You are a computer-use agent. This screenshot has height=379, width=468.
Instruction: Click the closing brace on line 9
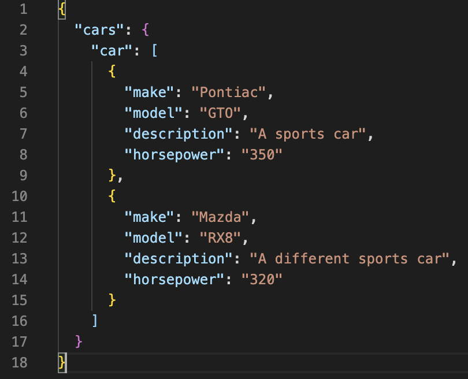[112, 175]
